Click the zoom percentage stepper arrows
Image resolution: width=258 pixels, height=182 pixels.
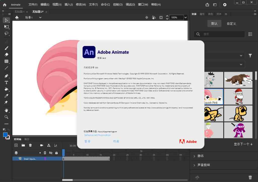click(x=167, y=17)
